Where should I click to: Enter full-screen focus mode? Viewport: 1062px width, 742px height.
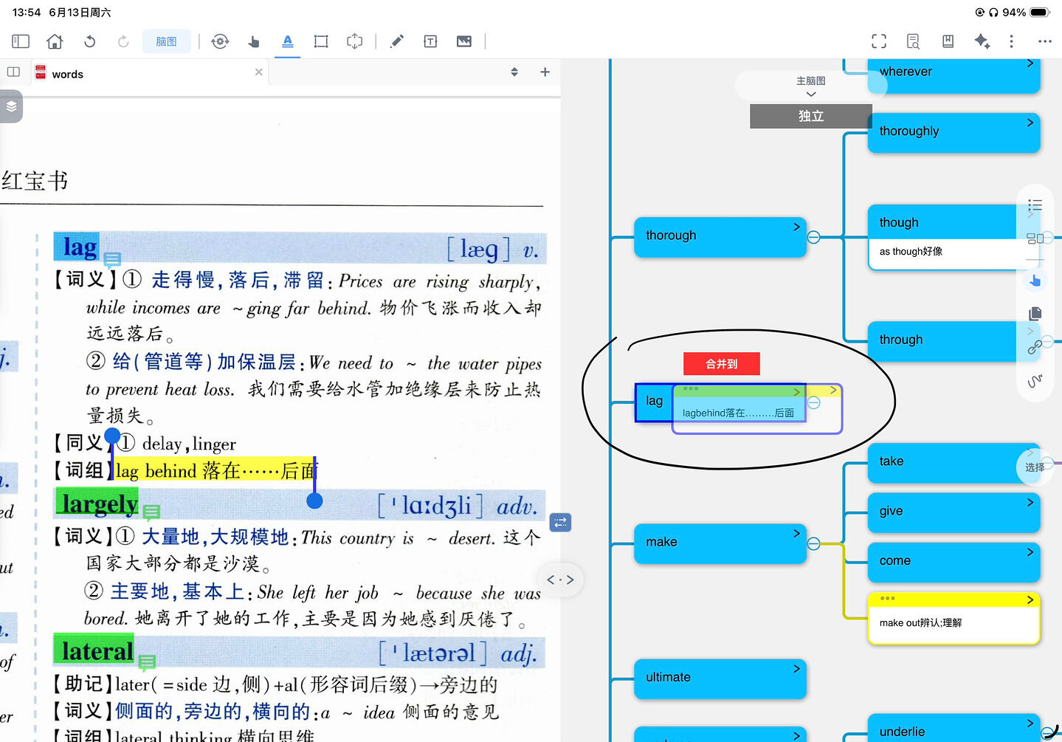click(879, 41)
